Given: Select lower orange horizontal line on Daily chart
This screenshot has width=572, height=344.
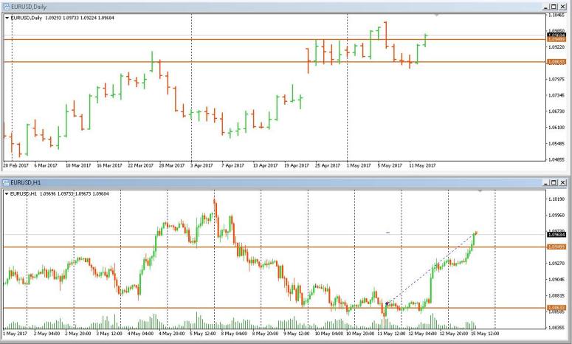Looking at the screenshot, I should pos(221,62).
